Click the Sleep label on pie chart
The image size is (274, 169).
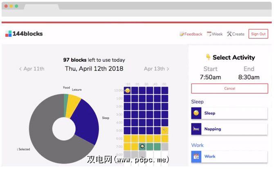106,118
